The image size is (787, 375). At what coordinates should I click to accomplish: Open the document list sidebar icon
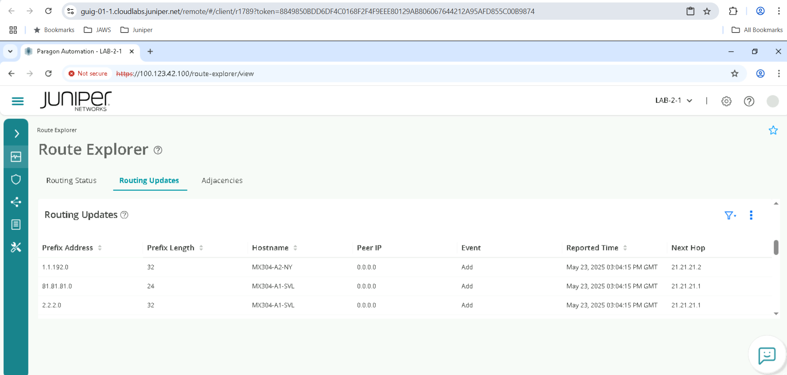coord(16,225)
